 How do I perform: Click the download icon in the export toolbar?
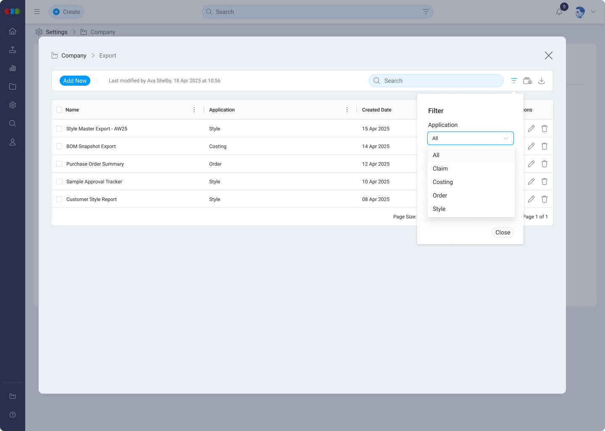pyautogui.click(x=542, y=81)
